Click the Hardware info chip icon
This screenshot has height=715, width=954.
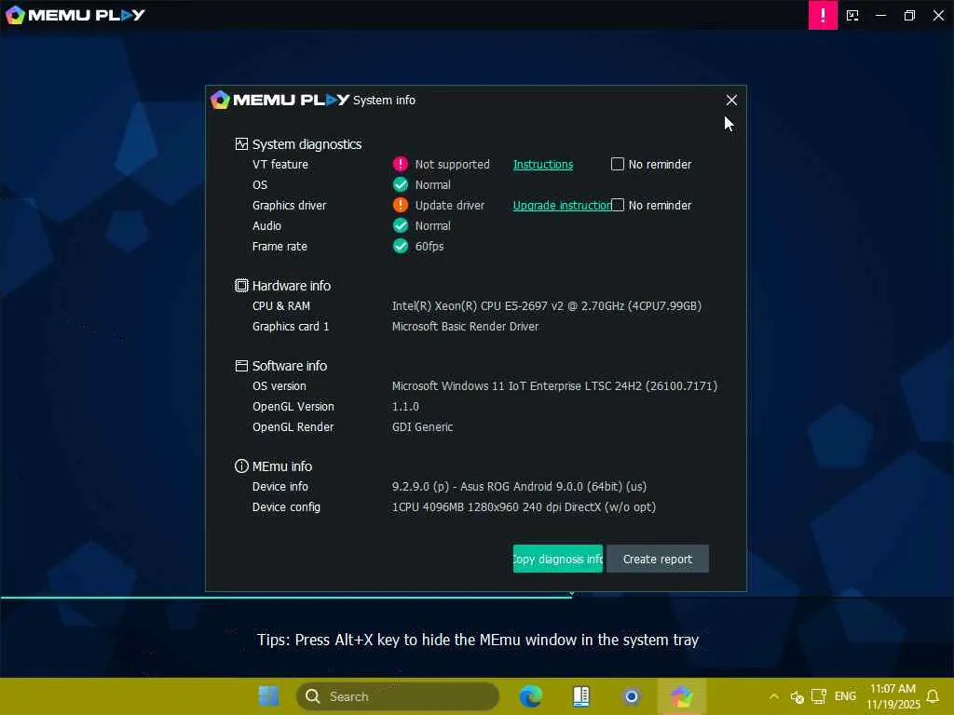241,285
